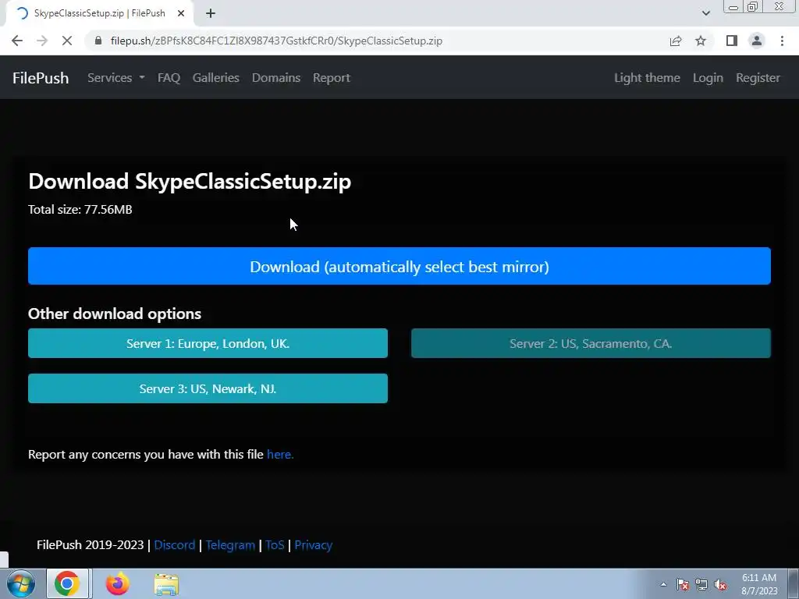Open the tab search chevron
This screenshot has width=799, height=599.
pyautogui.click(x=705, y=13)
